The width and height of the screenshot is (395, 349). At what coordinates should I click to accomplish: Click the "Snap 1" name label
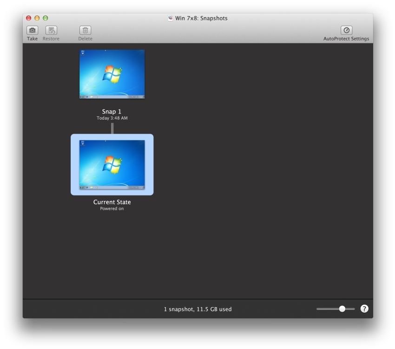pyautogui.click(x=112, y=112)
